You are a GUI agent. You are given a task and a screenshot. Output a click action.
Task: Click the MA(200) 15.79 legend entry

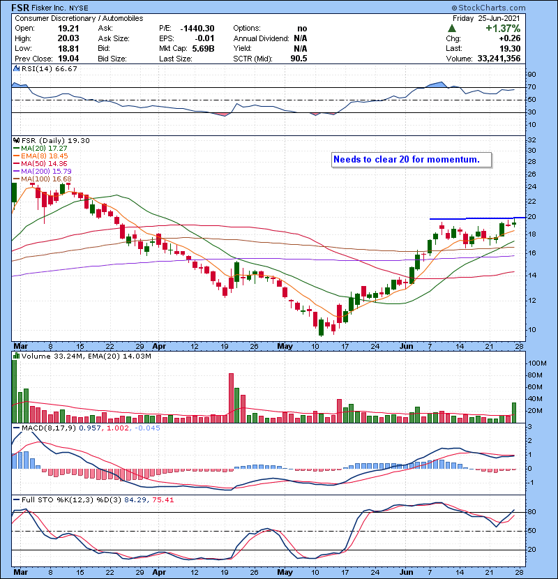[43, 172]
